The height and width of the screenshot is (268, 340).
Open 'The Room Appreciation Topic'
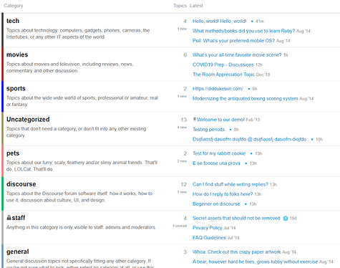(223, 75)
